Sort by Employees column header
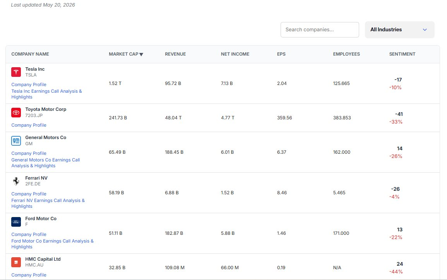 [x=346, y=54]
